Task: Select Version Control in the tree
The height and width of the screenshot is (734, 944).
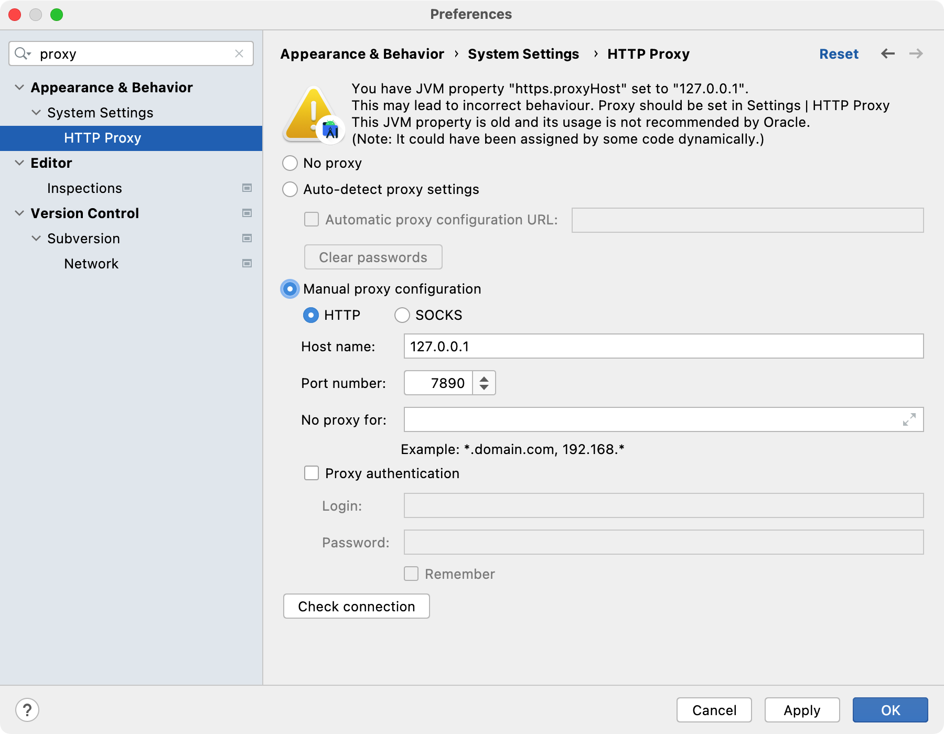Action: click(x=85, y=213)
